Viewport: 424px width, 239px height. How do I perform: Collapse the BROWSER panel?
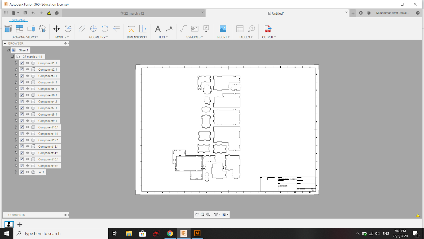(5, 43)
